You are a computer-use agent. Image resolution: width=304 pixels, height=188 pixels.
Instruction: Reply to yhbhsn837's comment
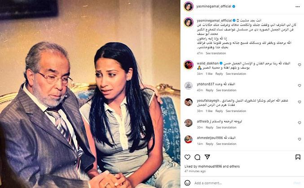[x=209, y=90]
